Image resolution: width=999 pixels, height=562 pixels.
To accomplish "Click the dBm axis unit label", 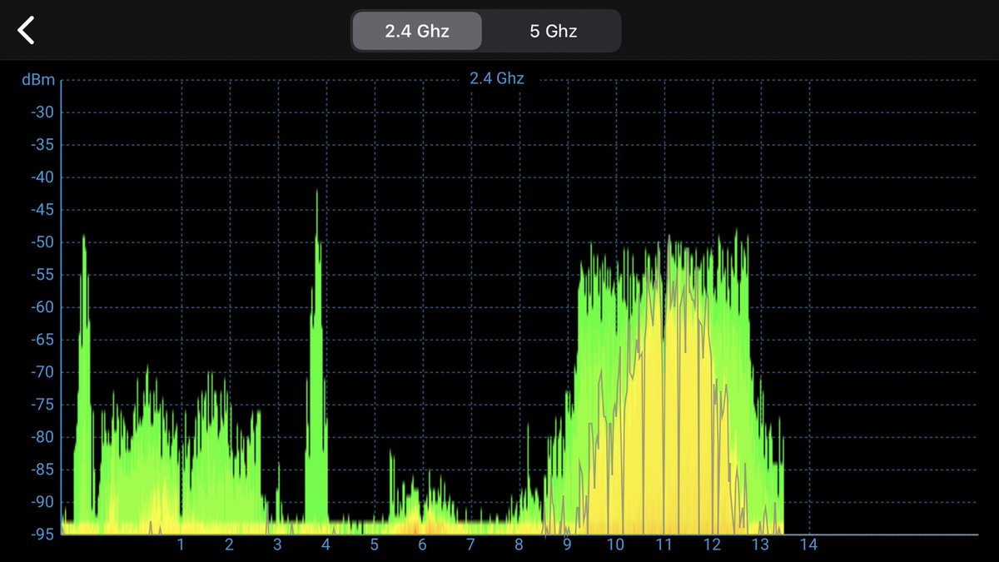I will click(38, 80).
